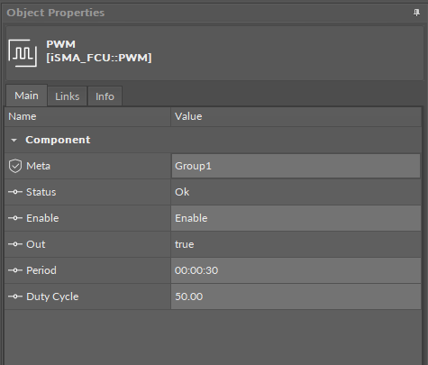The image size is (428, 365).
Task: Select the Out true value cell
Action: point(296,244)
